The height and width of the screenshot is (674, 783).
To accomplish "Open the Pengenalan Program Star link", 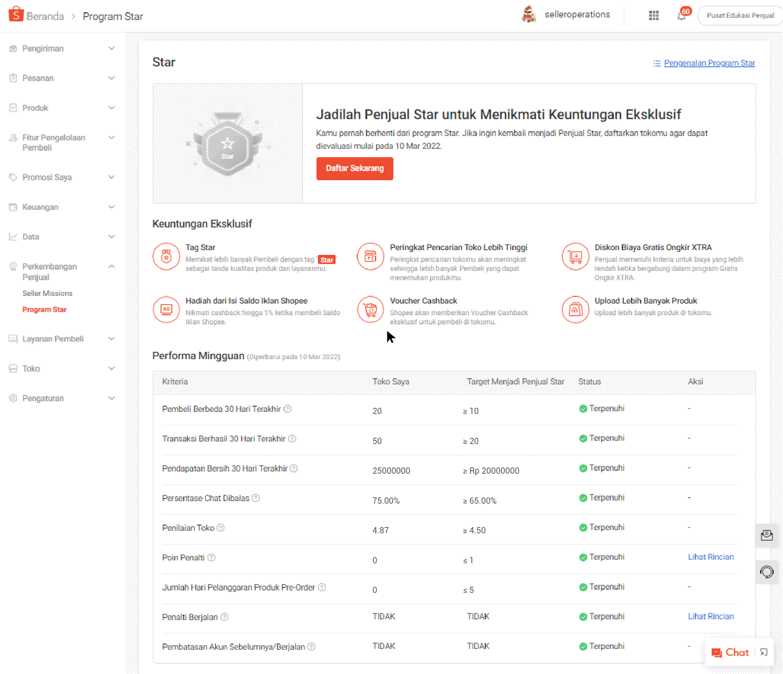I will click(x=709, y=63).
